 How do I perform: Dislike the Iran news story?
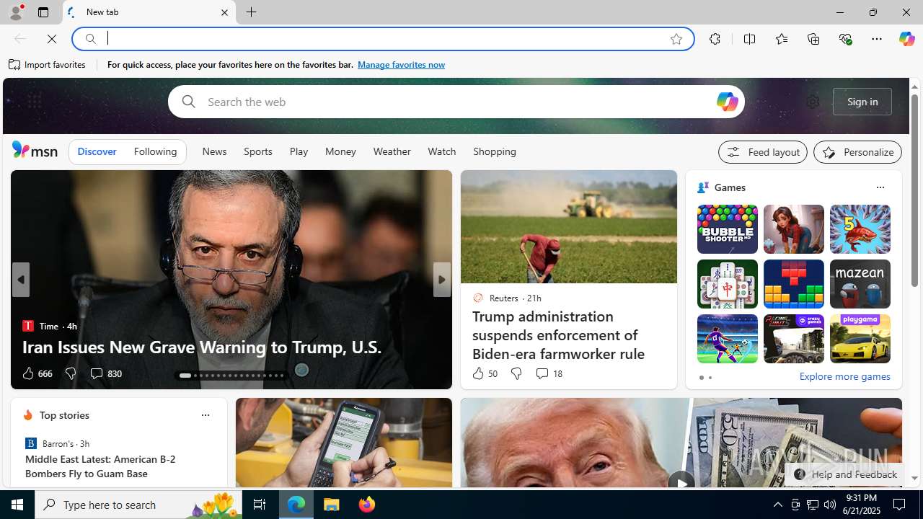click(70, 373)
